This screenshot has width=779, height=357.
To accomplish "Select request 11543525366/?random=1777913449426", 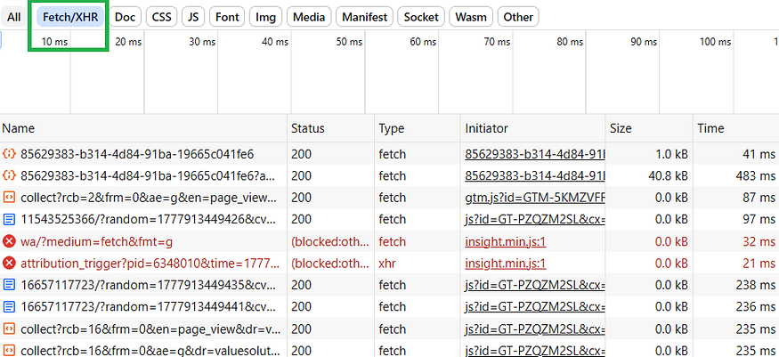I will 149,220.
